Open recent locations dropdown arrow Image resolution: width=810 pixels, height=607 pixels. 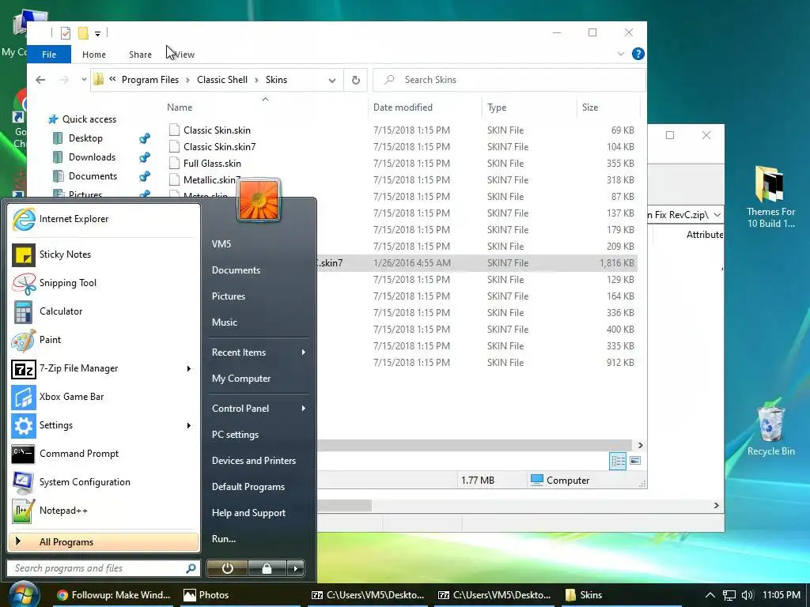84,80
